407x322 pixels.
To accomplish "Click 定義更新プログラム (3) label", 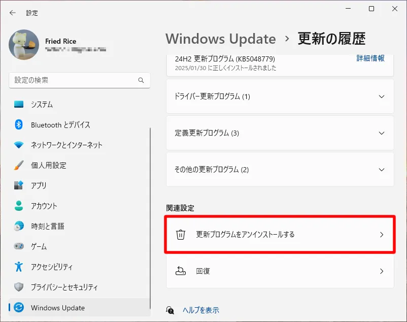I will [x=207, y=133].
